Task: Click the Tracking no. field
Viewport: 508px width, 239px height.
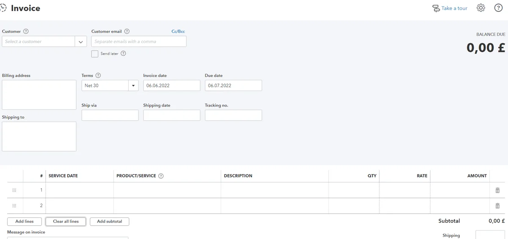Action: pos(233,115)
